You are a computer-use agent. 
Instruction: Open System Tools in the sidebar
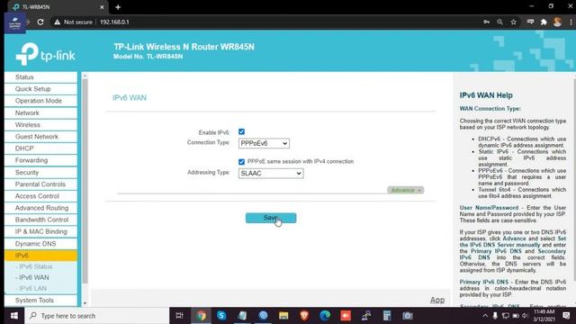click(x=40, y=300)
